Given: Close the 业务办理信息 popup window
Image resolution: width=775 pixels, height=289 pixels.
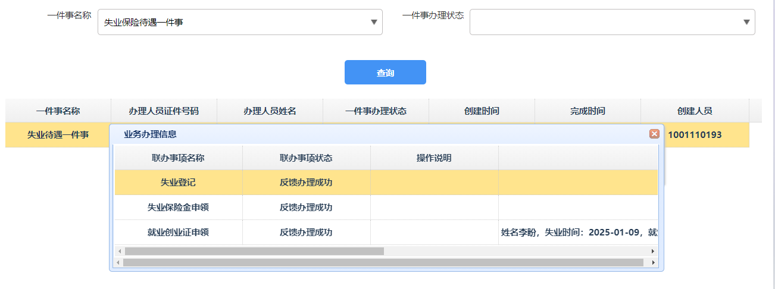Looking at the screenshot, I should tap(654, 134).
